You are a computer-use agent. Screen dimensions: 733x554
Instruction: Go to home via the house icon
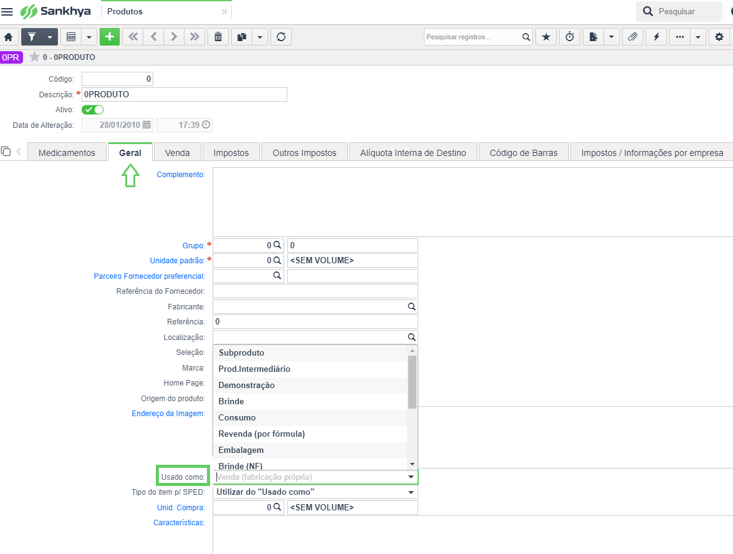click(x=9, y=37)
